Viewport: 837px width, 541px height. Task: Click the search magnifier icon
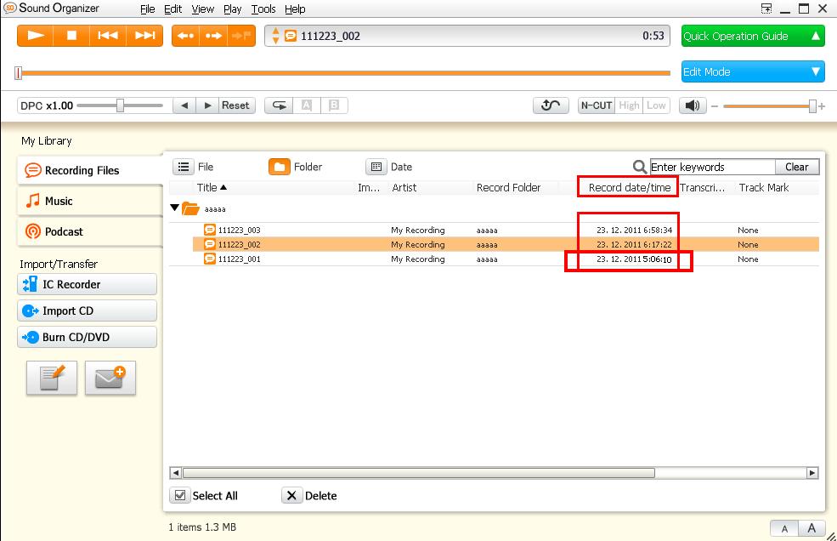pos(640,167)
